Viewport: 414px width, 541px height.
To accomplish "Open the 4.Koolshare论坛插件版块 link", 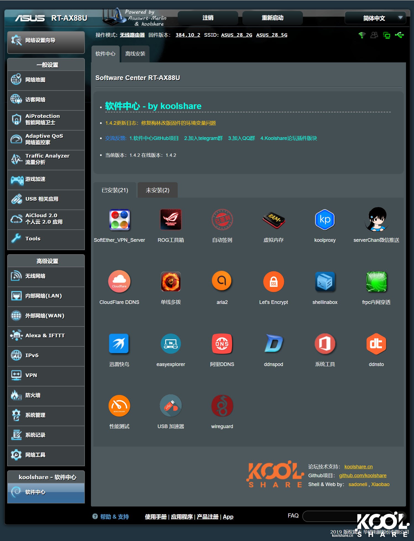I will pyautogui.click(x=289, y=138).
